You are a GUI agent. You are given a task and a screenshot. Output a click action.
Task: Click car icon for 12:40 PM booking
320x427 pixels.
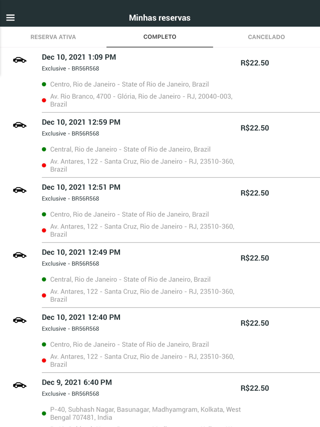click(20, 320)
